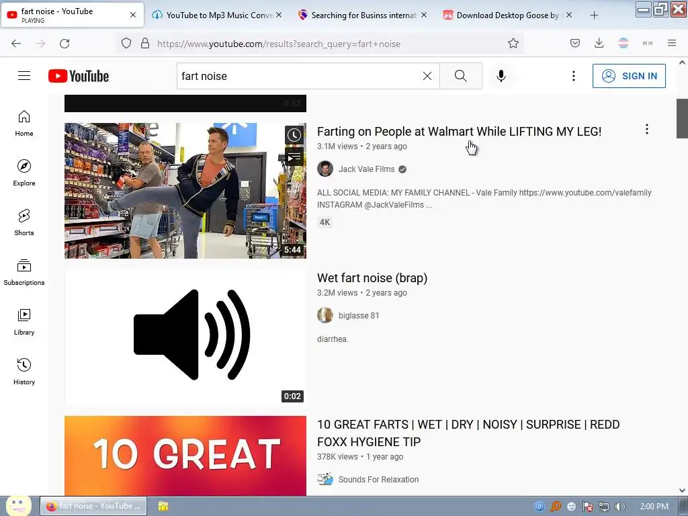Open History in sidebar
688x516 pixels.
coord(24,372)
